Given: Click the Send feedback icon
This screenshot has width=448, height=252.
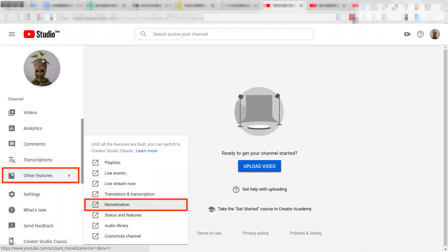Looking at the screenshot, I should [11, 225].
